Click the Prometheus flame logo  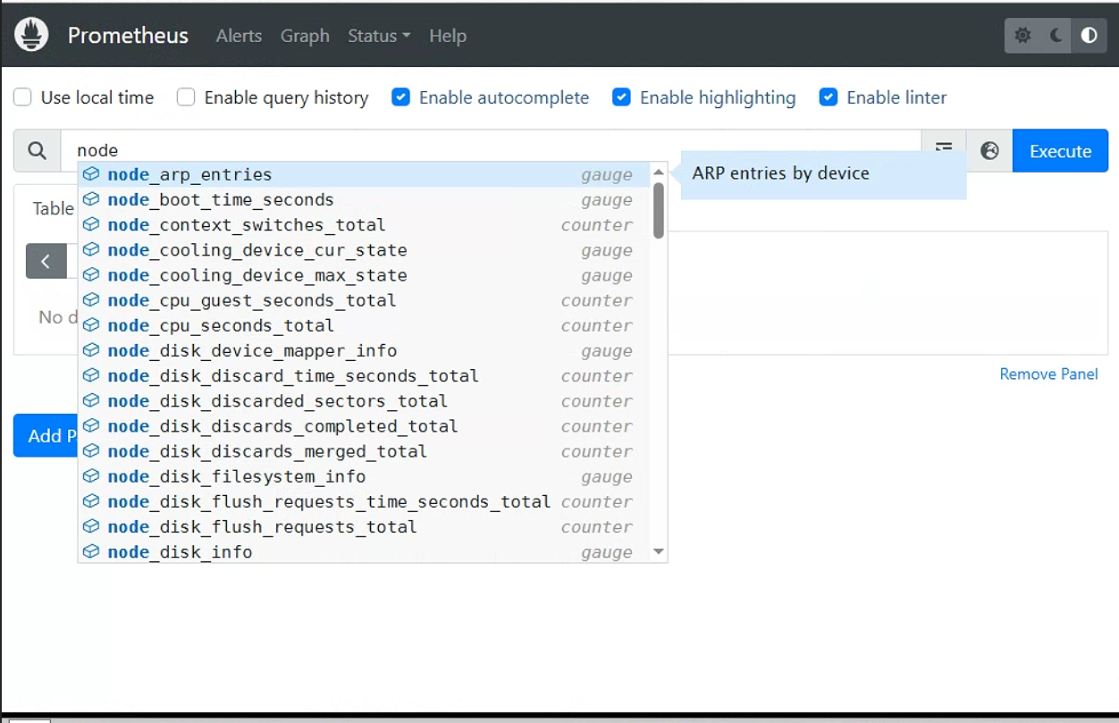32,35
